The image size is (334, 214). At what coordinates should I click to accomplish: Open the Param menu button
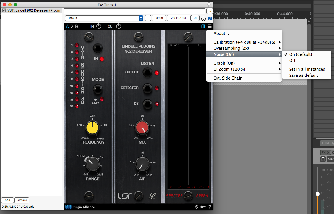point(158,18)
